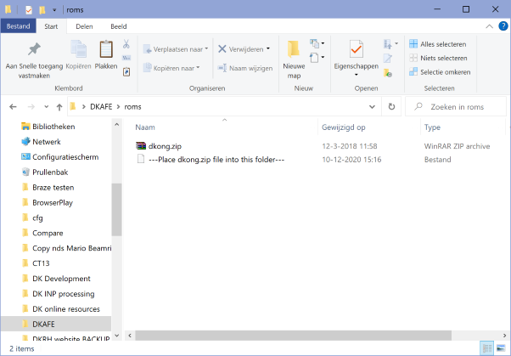Click Niets selecteren
511x356 pixels.
pyautogui.click(x=438, y=58)
